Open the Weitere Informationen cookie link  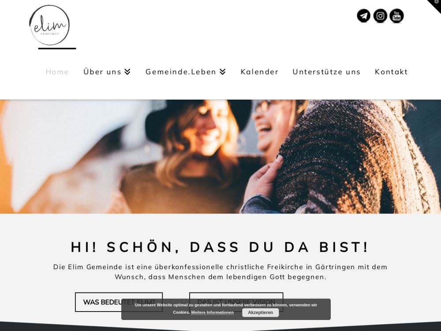213,312
